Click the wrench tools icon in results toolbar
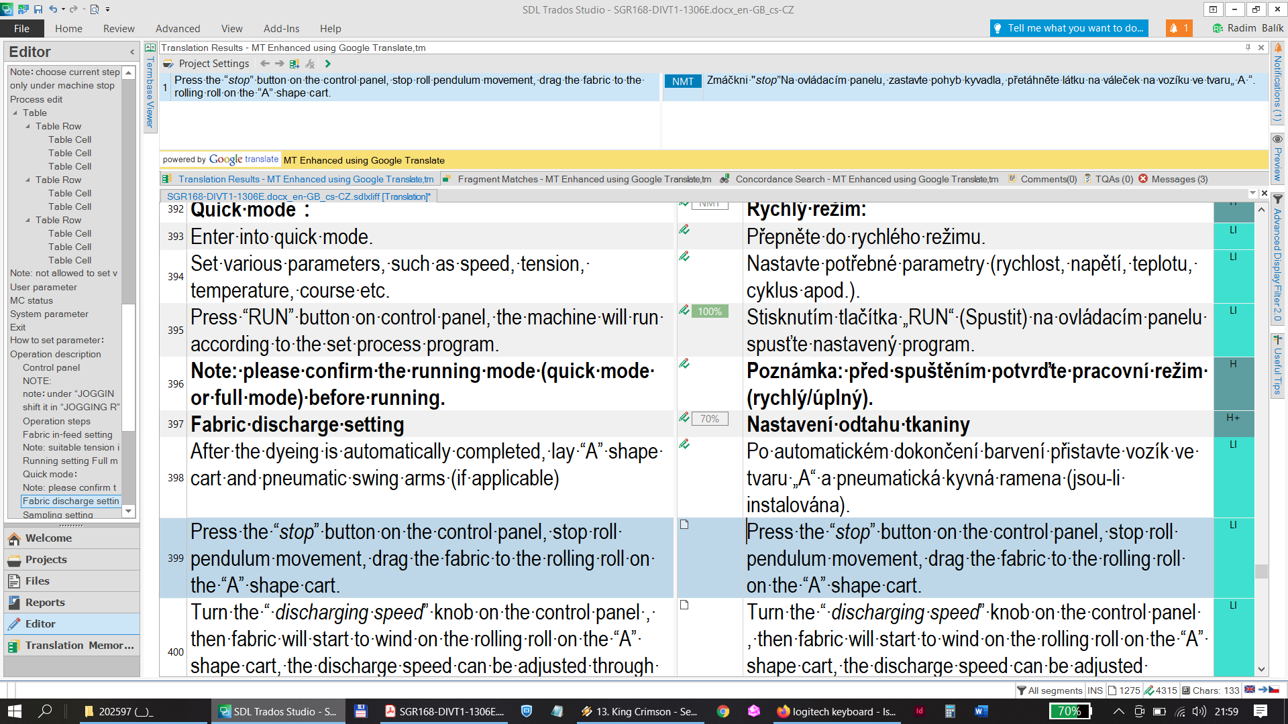The height and width of the screenshot is (724, 1288). tap(310, 64)
